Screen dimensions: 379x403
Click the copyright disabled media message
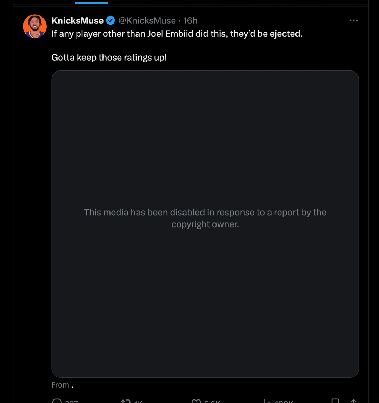tap(205, 218)
